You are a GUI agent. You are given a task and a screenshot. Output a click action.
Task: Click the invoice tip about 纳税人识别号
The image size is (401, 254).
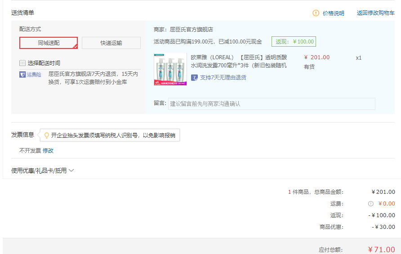pos(113,135)
